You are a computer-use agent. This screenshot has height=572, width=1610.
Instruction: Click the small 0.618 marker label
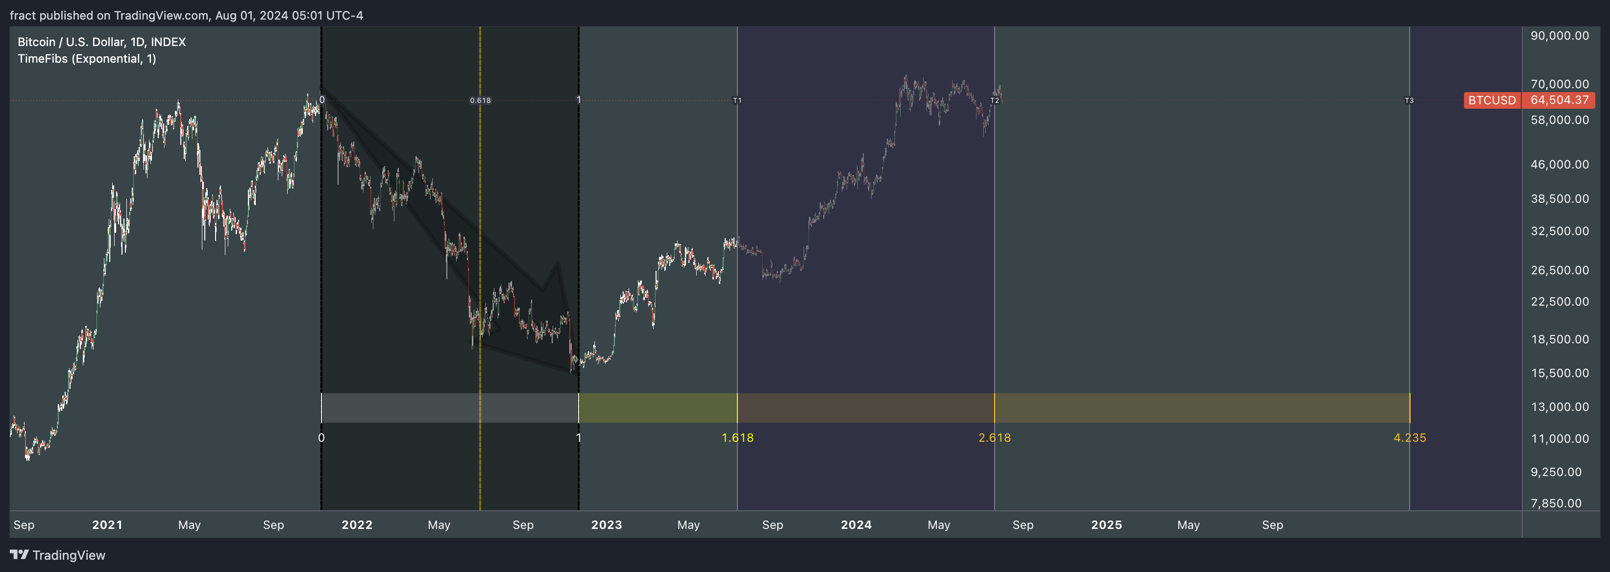[x=480, y=100]
